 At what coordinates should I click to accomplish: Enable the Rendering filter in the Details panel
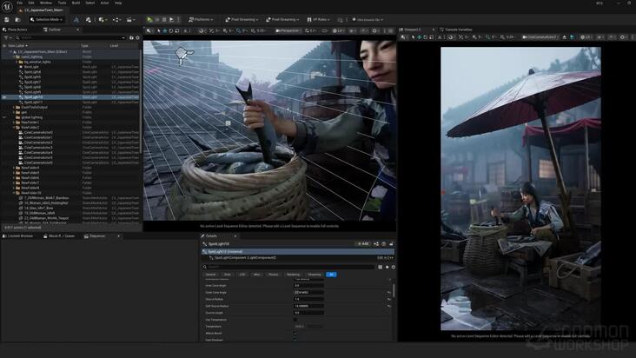pos(293,275)
